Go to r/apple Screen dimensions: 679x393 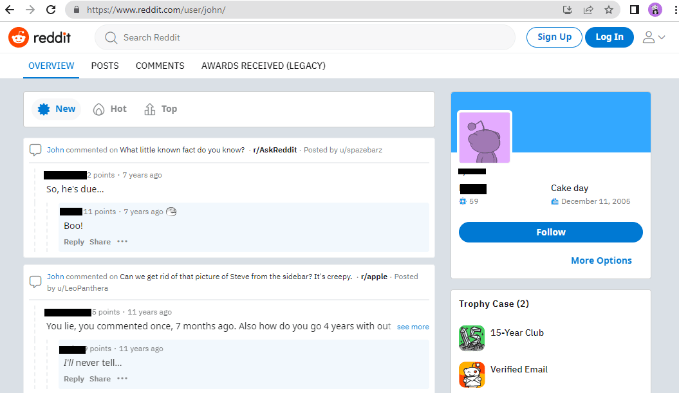coord(374,277)
